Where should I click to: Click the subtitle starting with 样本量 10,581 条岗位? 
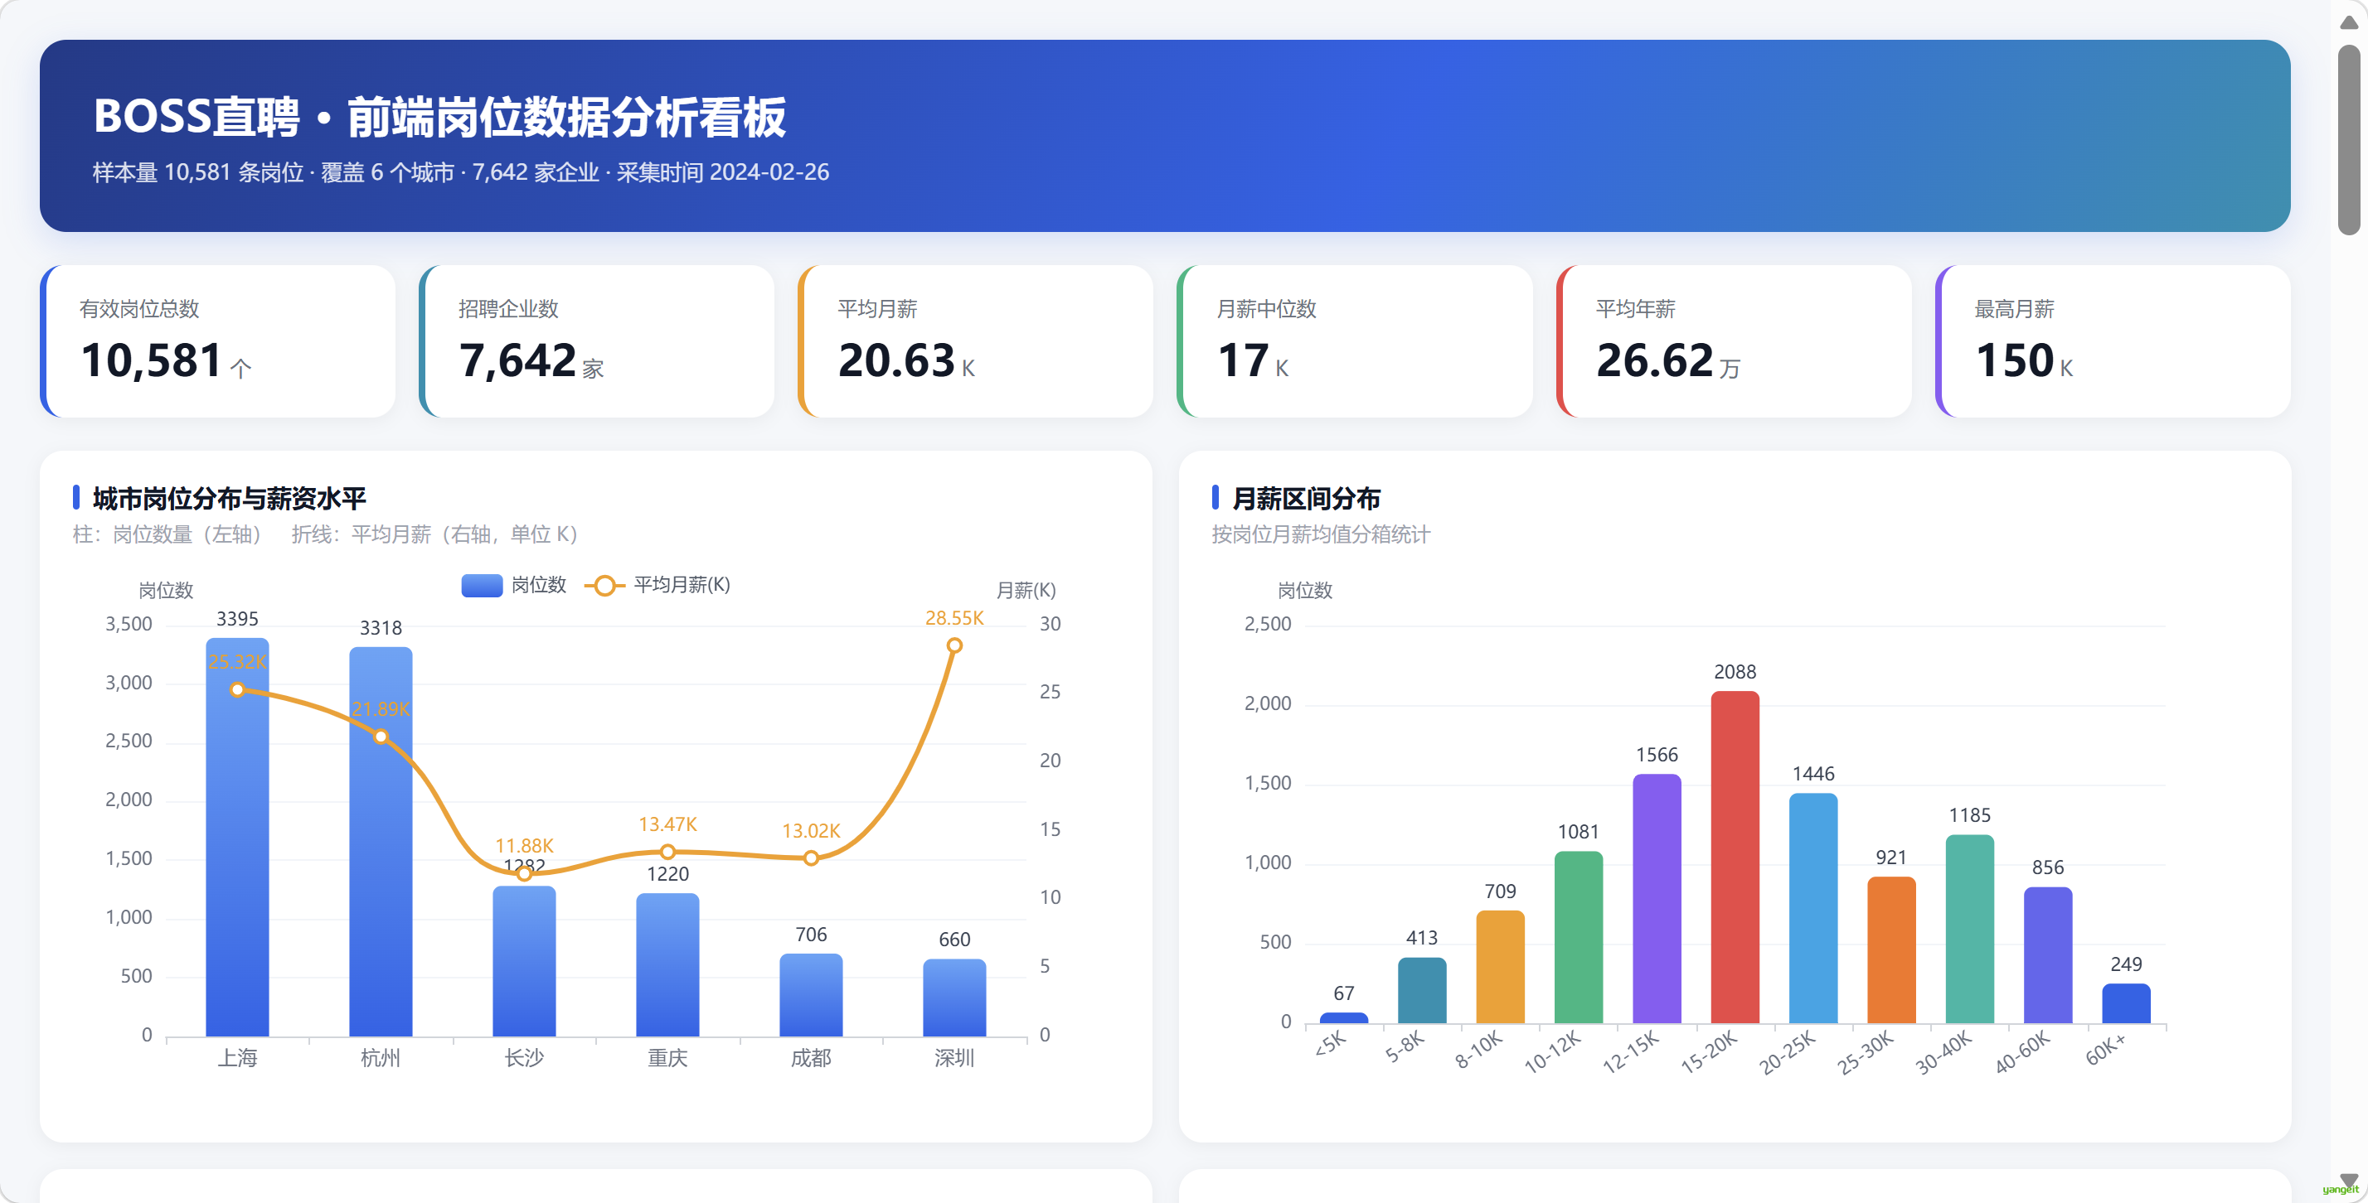pos(460,172)
